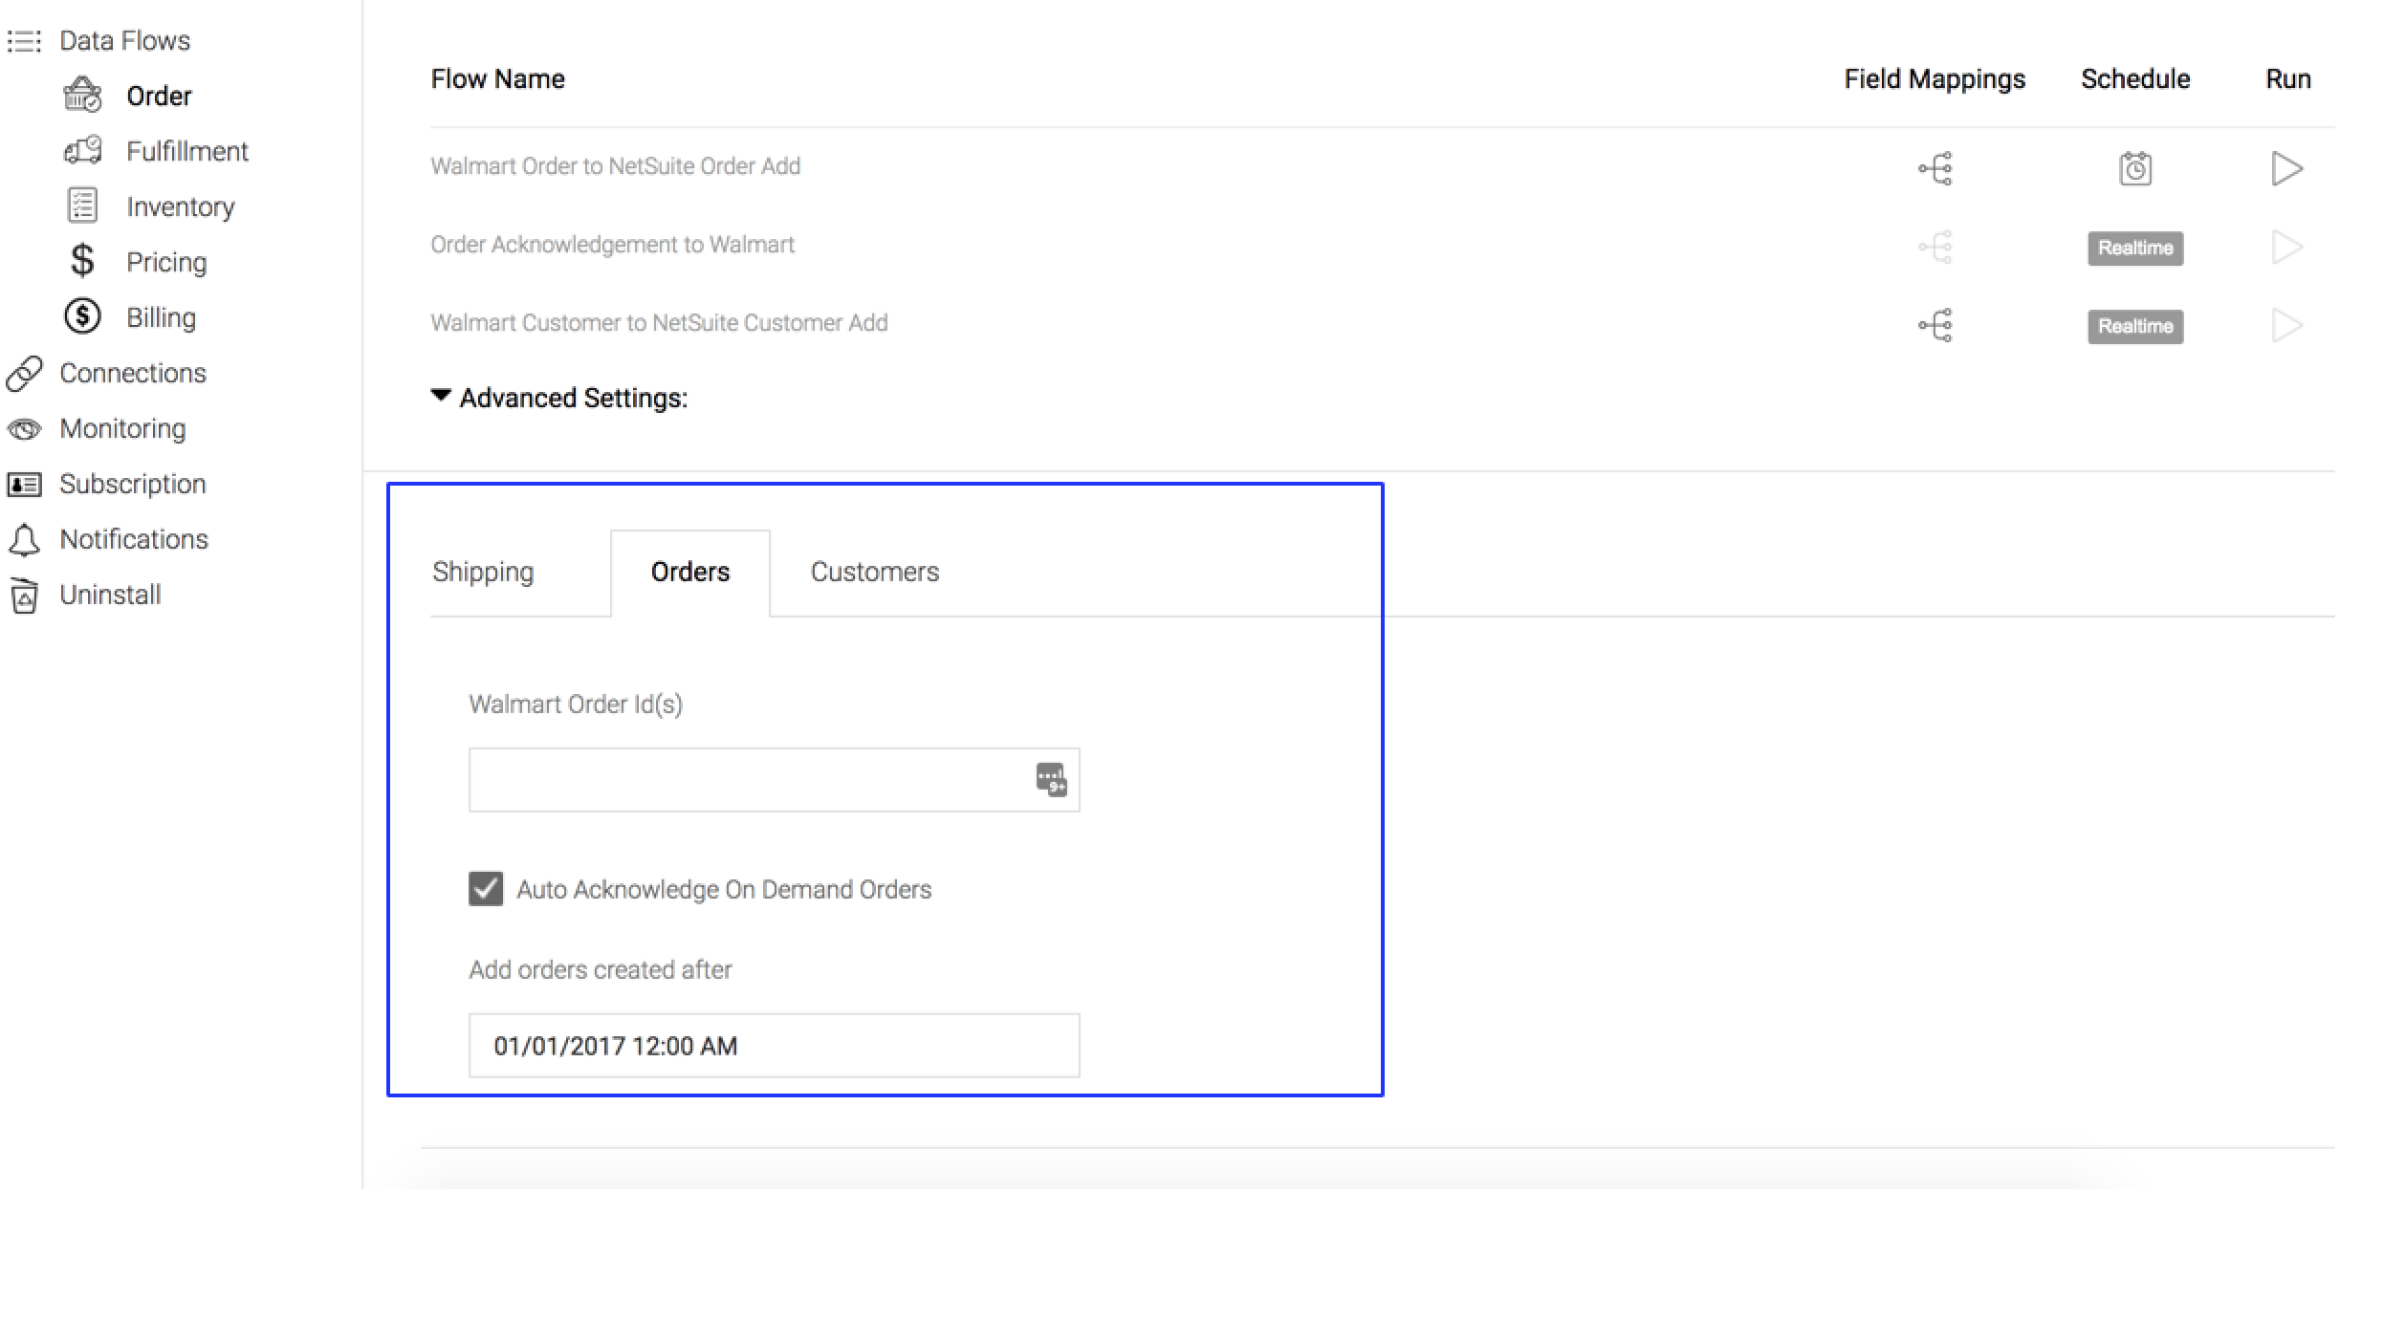Viewport: 2383px width, 1344px height.
Task: Open the Subscription page
Action: 133,484
